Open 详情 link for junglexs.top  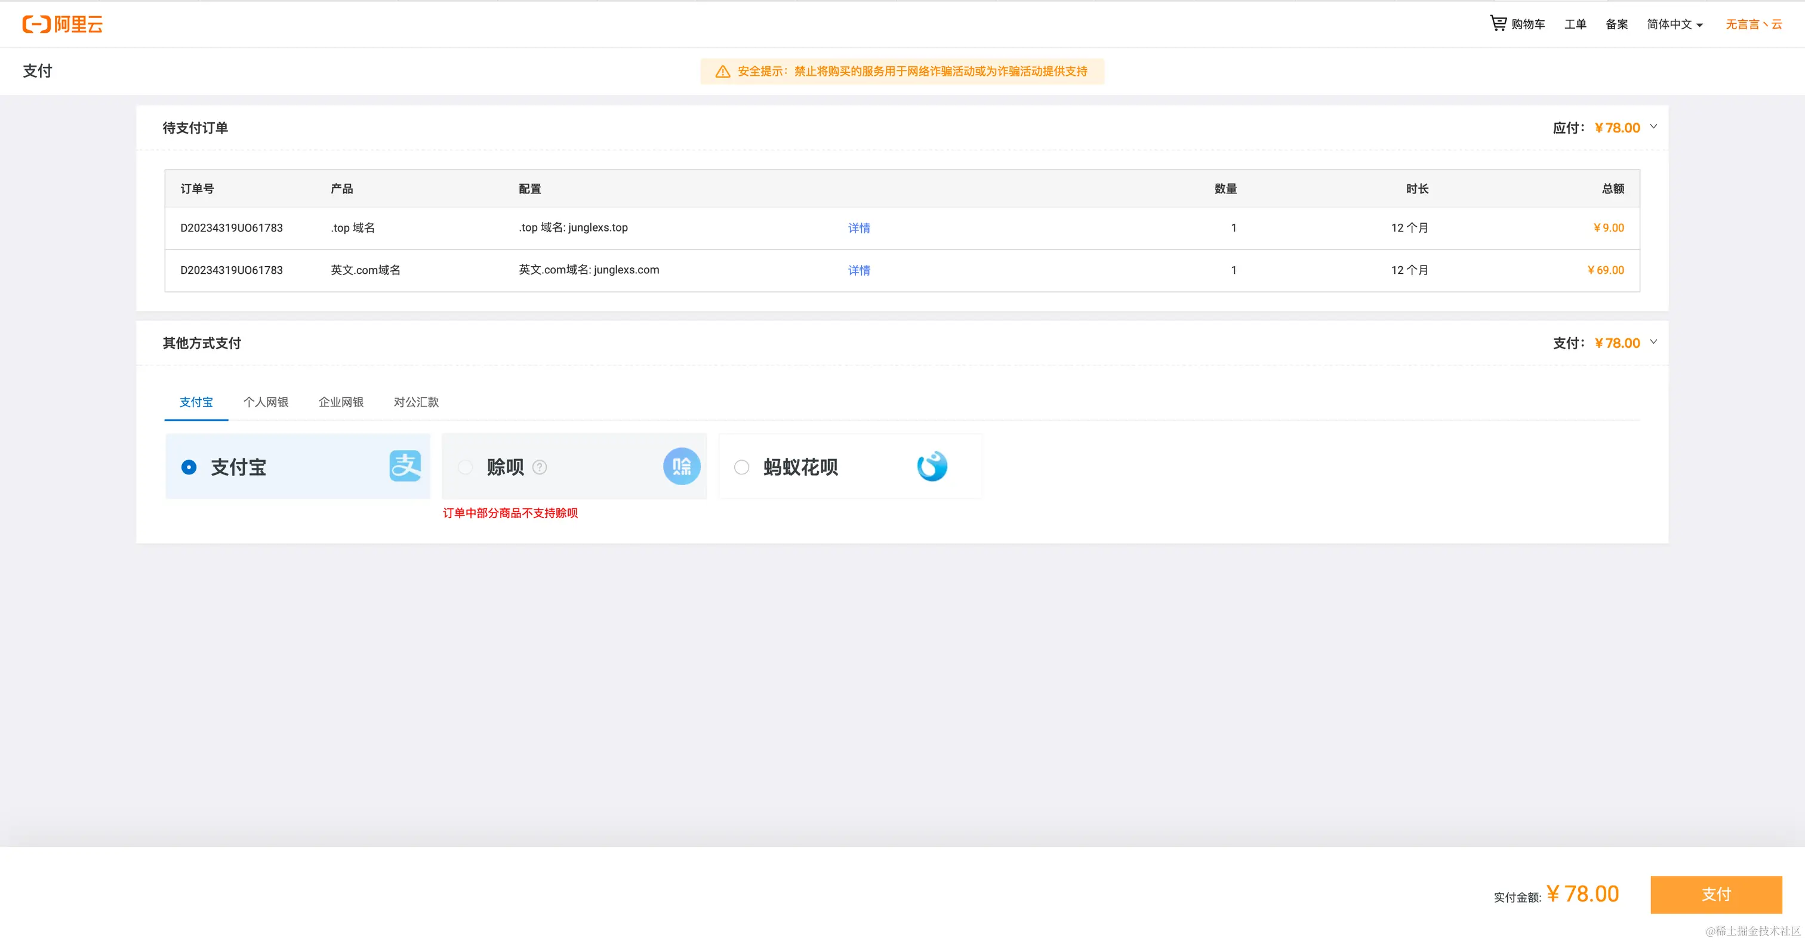[x=858, y=229]
